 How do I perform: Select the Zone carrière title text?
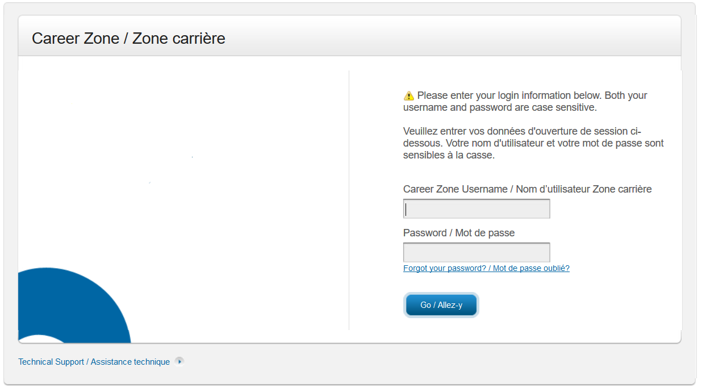coord(178,38)
